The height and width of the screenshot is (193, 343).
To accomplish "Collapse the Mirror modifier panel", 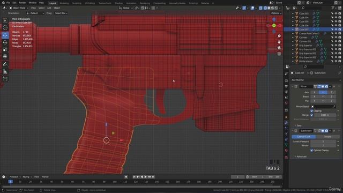I will [293, 86].
